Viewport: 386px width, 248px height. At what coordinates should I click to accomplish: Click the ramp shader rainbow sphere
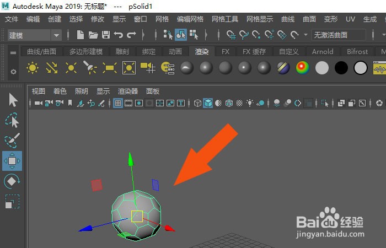[303, 68]
